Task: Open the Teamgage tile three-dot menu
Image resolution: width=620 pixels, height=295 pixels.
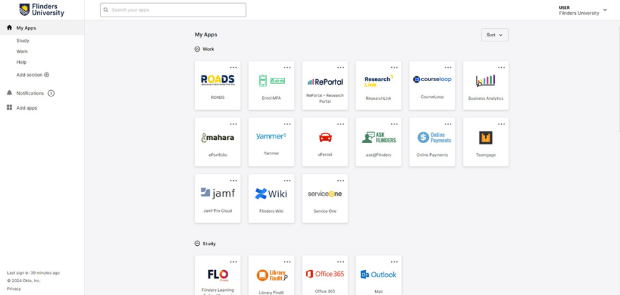Action: pos(501,124)
